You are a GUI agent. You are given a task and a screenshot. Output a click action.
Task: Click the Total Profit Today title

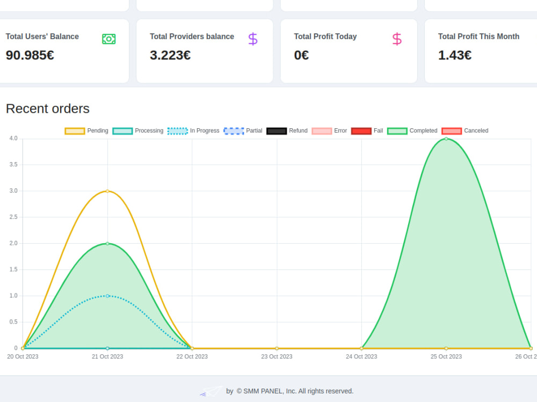325,36
